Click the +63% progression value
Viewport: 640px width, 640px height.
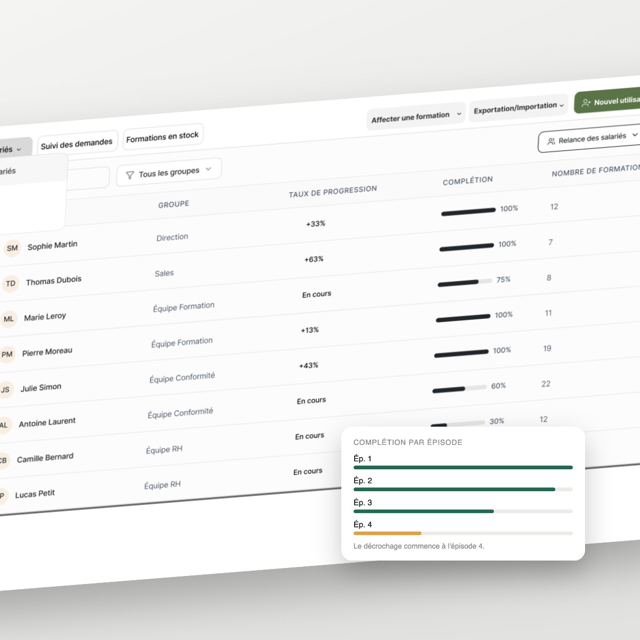coord(314,259)
